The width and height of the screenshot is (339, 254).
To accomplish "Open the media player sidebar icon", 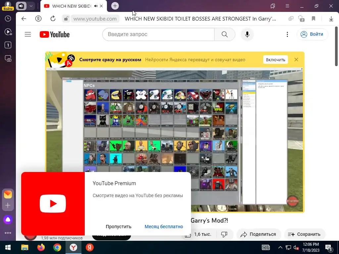I will point(8,32).
